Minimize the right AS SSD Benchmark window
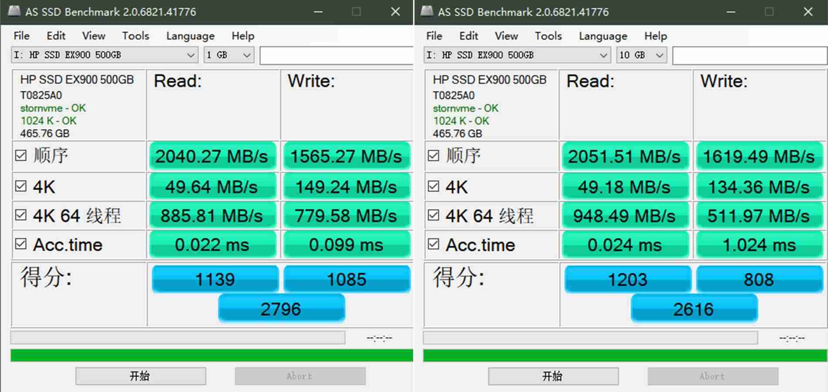The height and width of the screenshot is (392, 828). click(731, 12)
